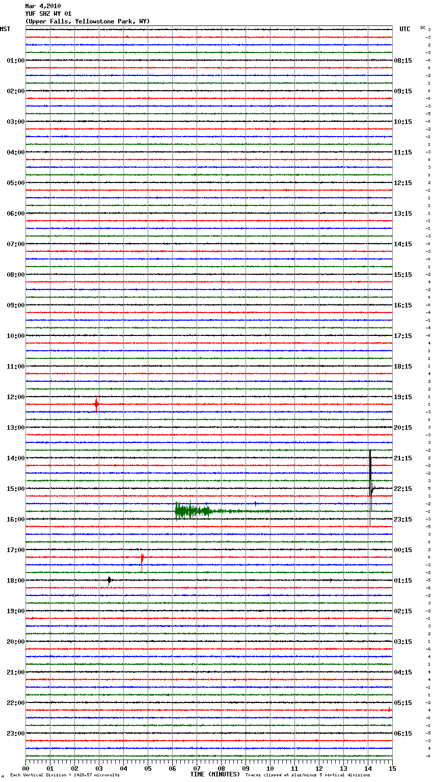Click the '01:00' MST time label
Screen dimensions: 433x782
pos(16,61)
